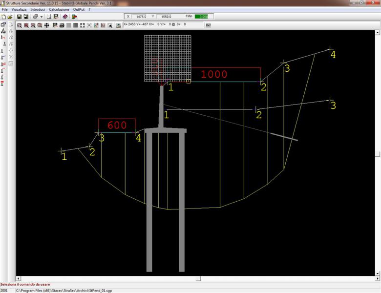
Task: Click the zoom window magnifier icon
Action: coord(20,25)
